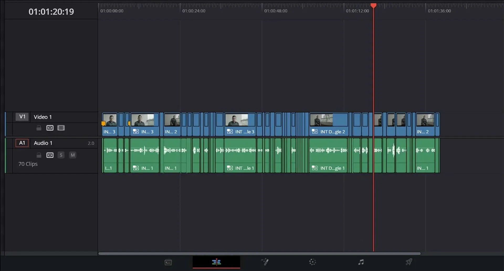The image size is (504, 271).
Task: Select the Video 1 track name
Action: (43, 117)
